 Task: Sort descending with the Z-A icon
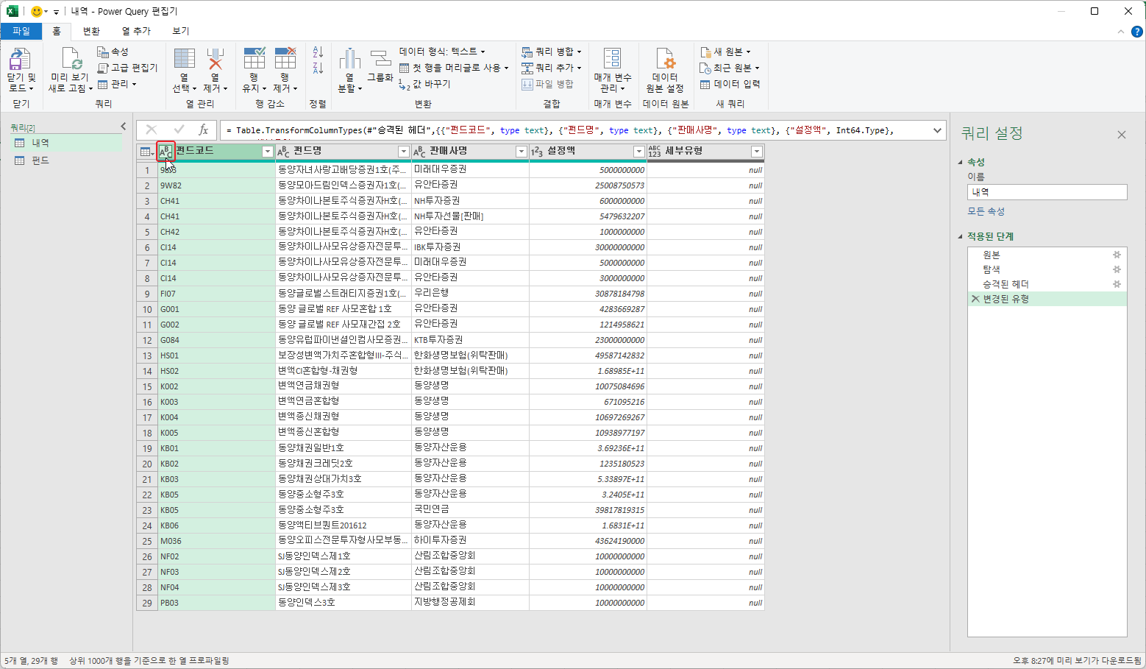[x=318, y=68]
